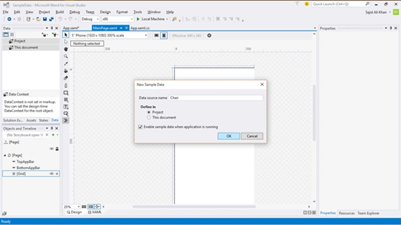Start debugging with Local Machine
The image size is (401, 225).
(150, 19)
